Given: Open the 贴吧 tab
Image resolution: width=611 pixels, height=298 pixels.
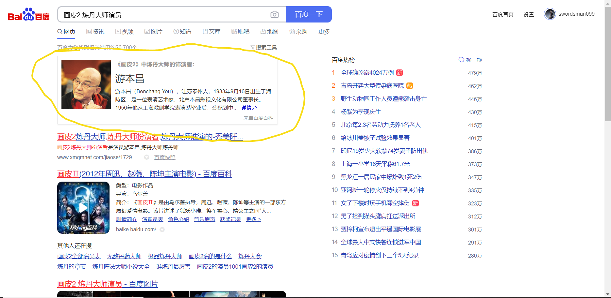Looking at the screenshot, I should pyautogui.click(x=240, y=32).
